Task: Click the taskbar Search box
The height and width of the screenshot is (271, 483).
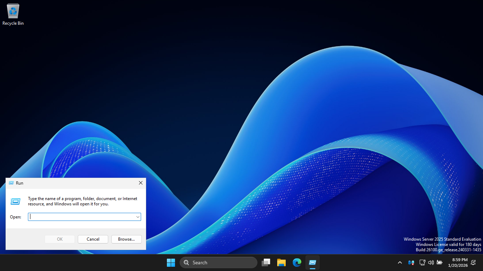Action: point(218,263)
